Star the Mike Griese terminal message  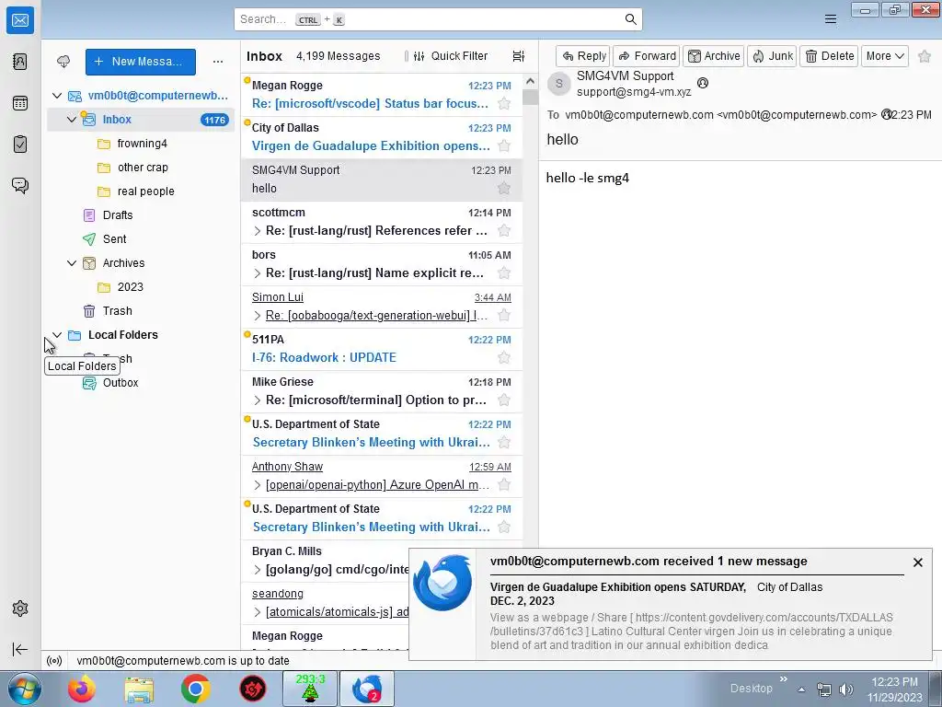[x=504, y=400]
